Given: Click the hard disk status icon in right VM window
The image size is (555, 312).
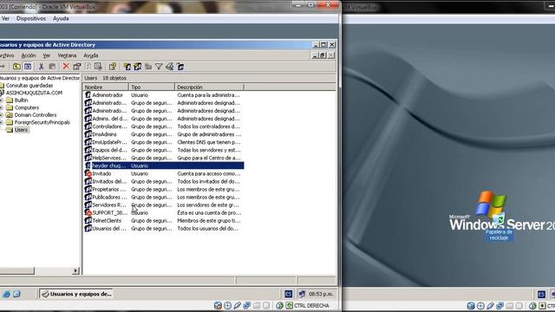Looking at the screenshot, I should tap(471, 305).
